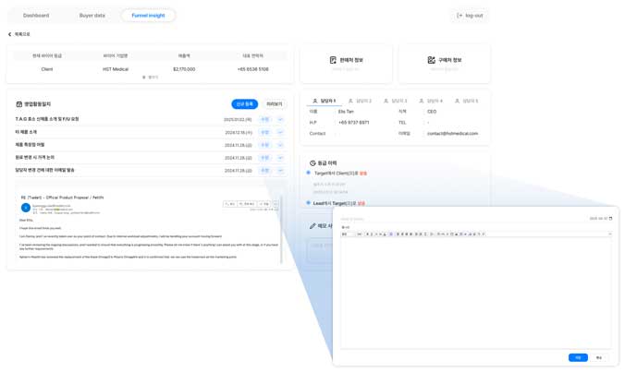This screenshot has width=625, height=372.
Task: Select the Lead to Target grade marker
Action: pos(308,203)
